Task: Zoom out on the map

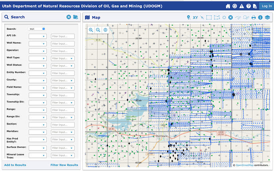Action: click(98, 30)
